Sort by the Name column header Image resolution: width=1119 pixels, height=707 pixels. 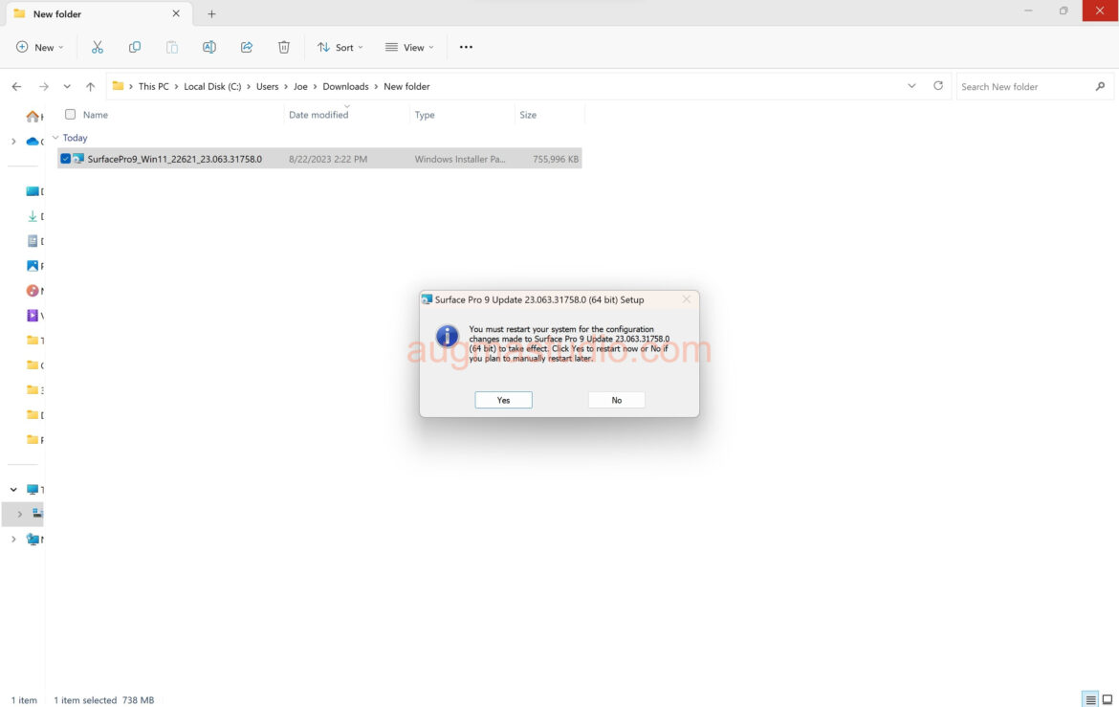point(96,114)
